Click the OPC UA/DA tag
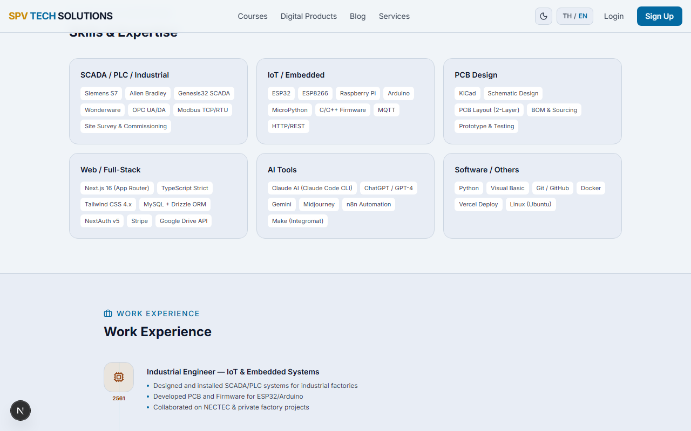691x431 pixels. [149, 110]
